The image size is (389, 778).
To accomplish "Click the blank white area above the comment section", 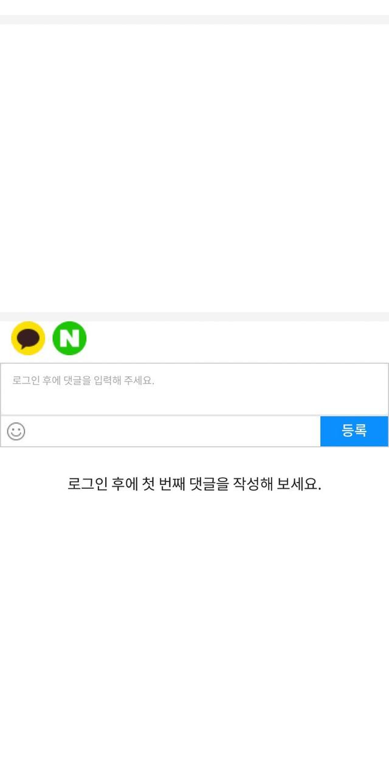I will pos(194,168).
